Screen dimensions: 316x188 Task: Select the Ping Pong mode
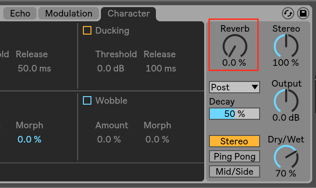coord(235,156)
